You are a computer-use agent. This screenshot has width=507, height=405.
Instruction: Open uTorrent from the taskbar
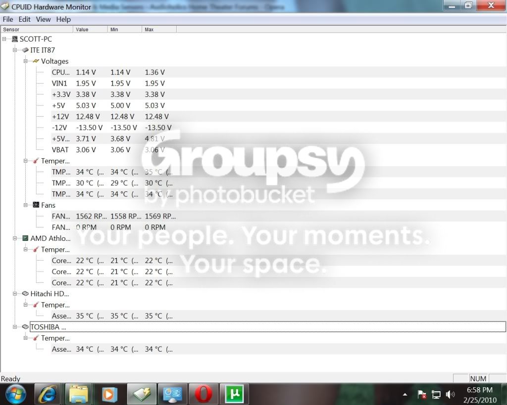coord(234,394)
